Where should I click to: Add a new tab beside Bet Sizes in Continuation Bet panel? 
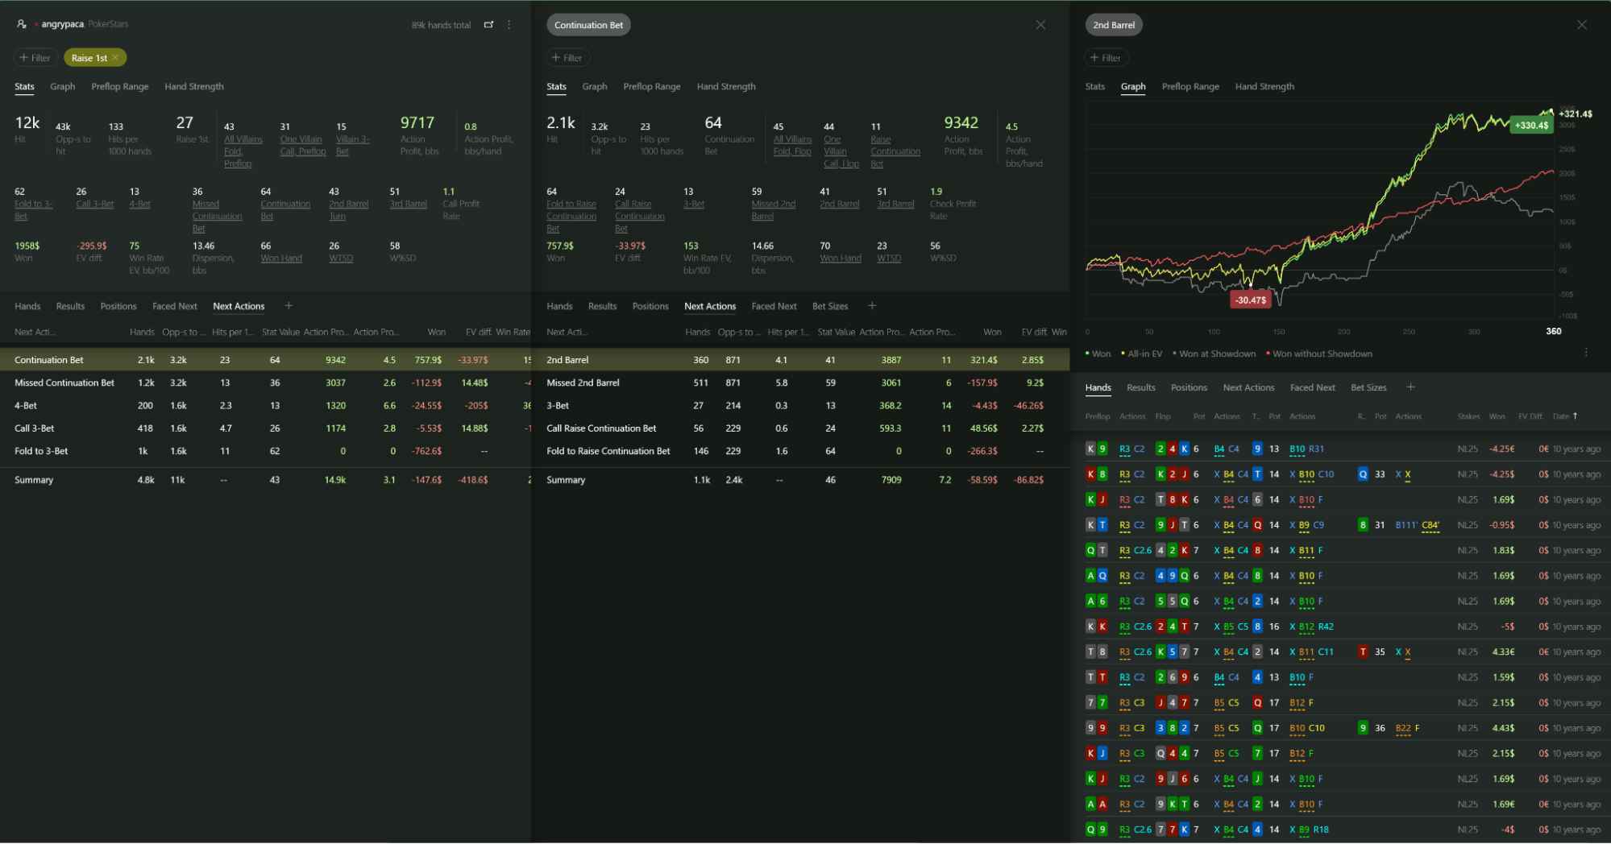tap(872, 306)
